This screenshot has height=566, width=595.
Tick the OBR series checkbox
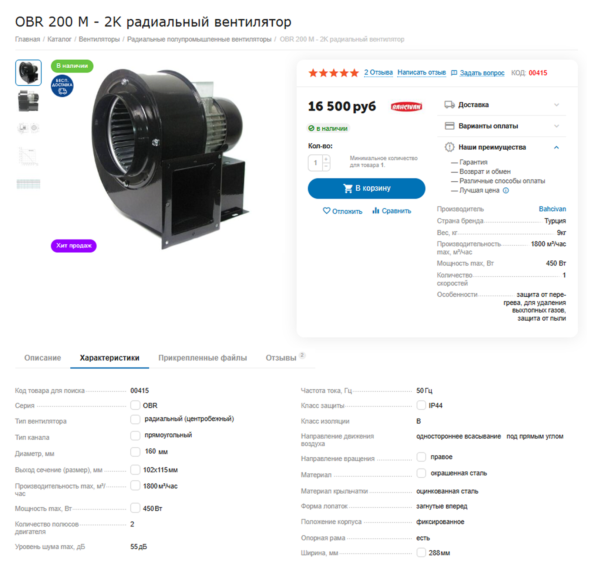point(135,405)
